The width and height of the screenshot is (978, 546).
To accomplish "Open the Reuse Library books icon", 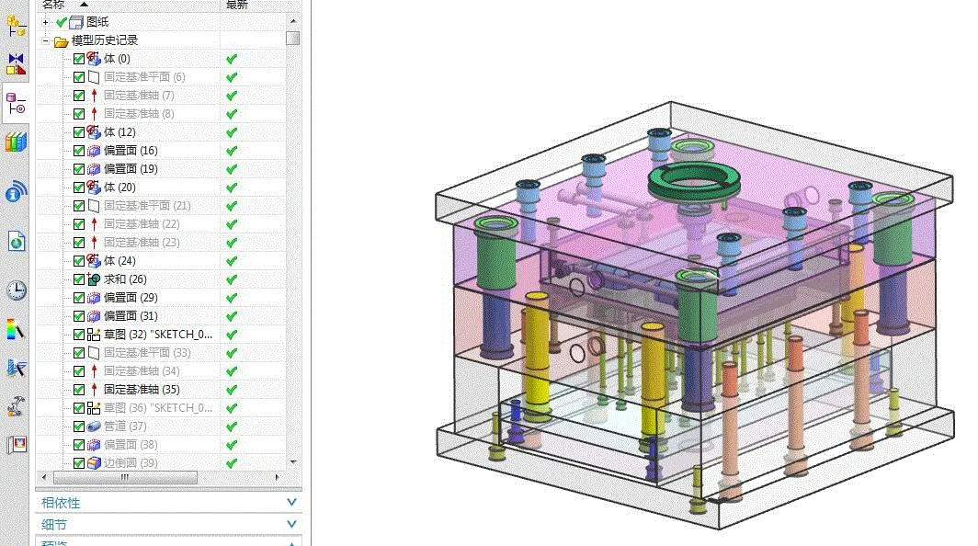I will click(16, 142).
